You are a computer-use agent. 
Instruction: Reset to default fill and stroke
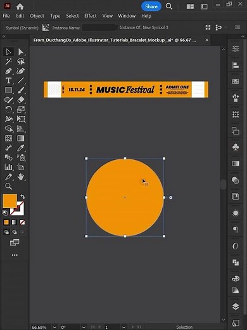click(5, 213)
